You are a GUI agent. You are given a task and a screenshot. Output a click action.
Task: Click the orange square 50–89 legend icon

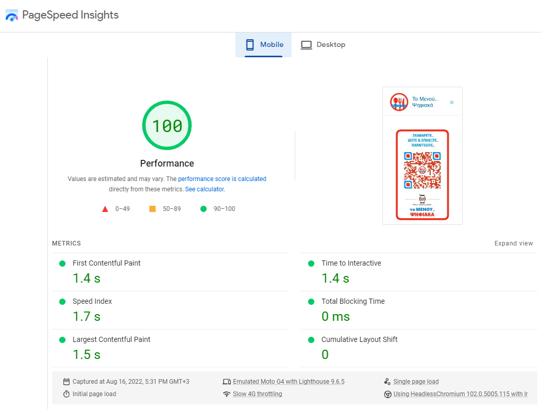[x=152, y=209]
